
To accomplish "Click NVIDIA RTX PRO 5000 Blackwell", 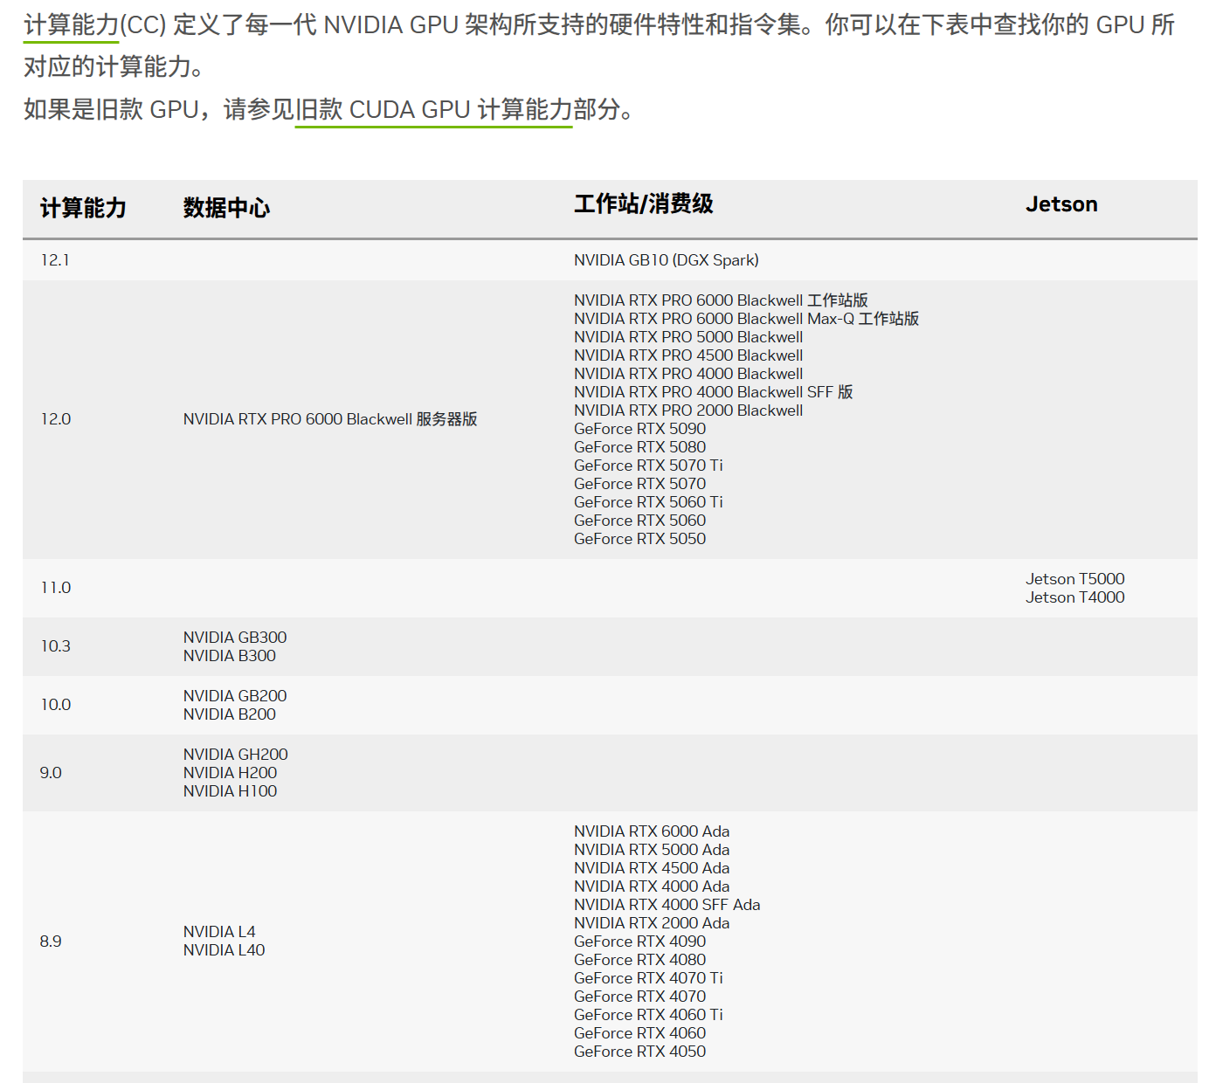I will pyautogui.click(x=688, y=337).
